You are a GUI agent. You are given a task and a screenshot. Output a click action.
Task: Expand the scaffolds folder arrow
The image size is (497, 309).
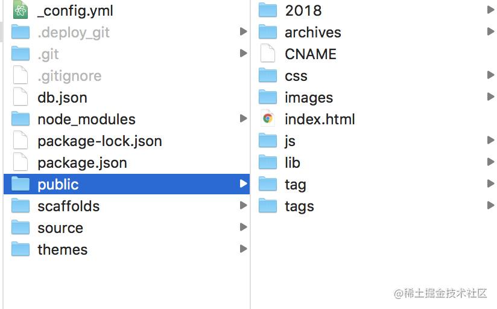(x=244, y=206)
